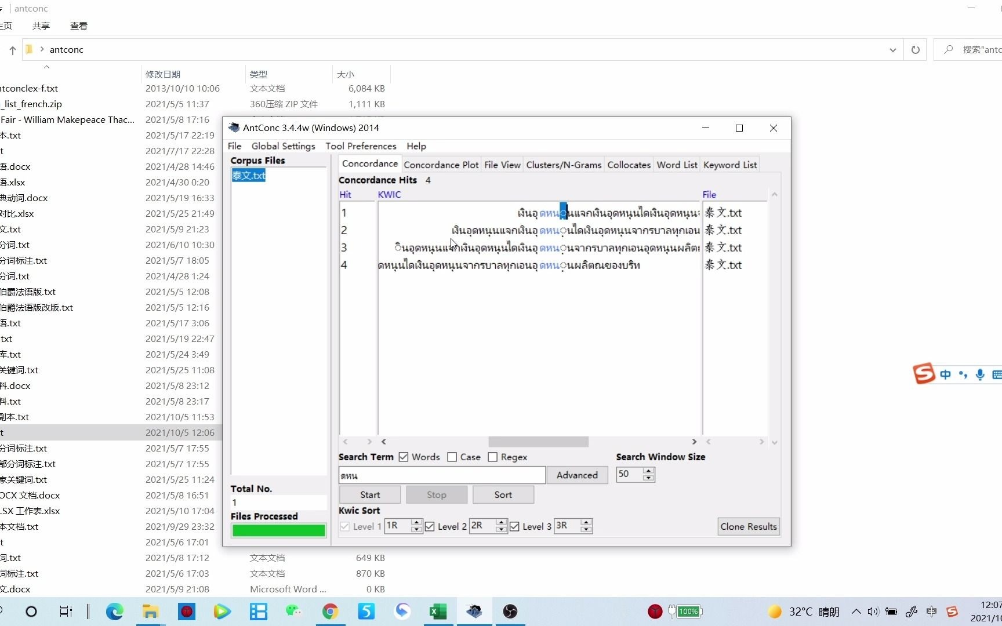The image size is (1002, 626).
Task: Open the AntConc Help menu
Action: [416, 146]
